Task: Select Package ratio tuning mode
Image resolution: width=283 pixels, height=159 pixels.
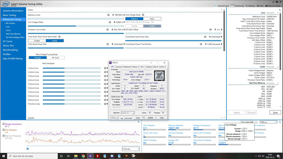Action: (38, 58)
